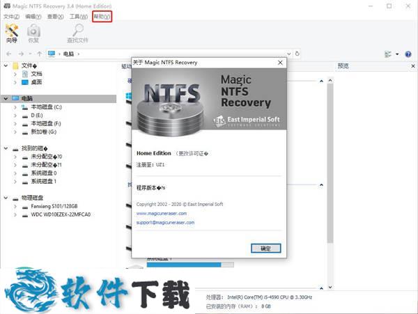Click the computer icon in address bar
Image resolution: width=418 pixels, height=314 pixels.
tap(52, 54)
